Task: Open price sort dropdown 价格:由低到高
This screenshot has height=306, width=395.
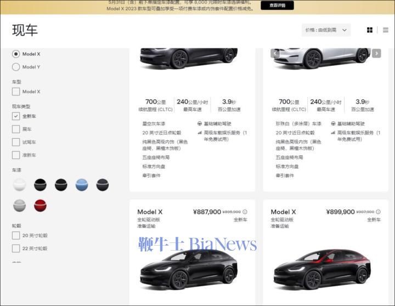Action: (326, 30)
